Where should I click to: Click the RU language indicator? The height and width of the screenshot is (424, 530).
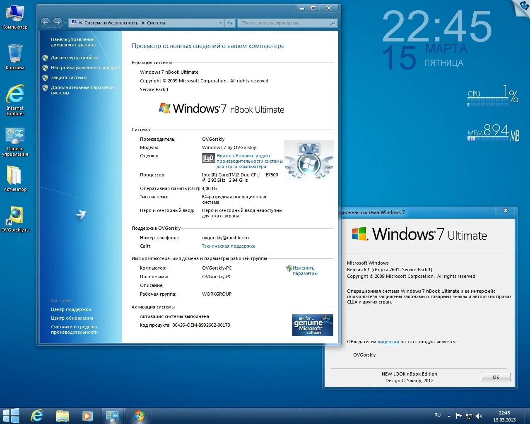point(437,415)
